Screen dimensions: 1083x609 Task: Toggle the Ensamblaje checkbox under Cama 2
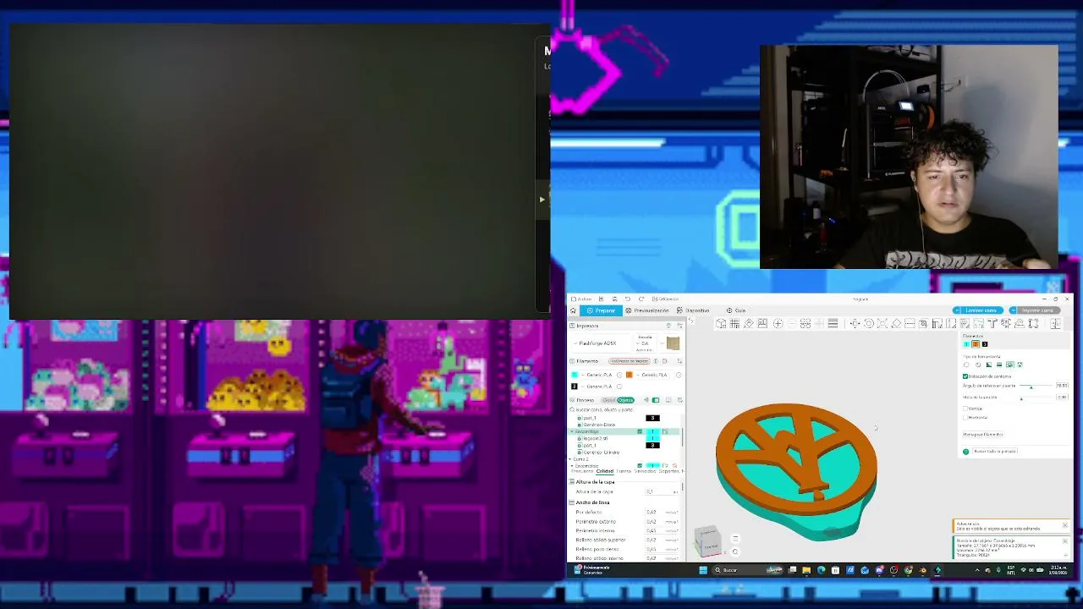640,466
